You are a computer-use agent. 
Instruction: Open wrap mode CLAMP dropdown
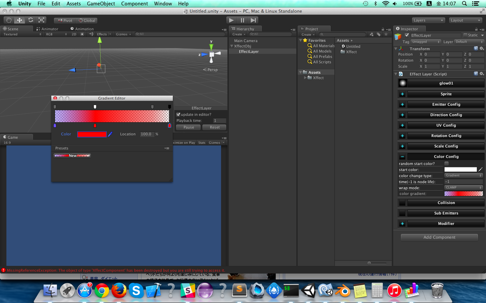tap(464, 188)
